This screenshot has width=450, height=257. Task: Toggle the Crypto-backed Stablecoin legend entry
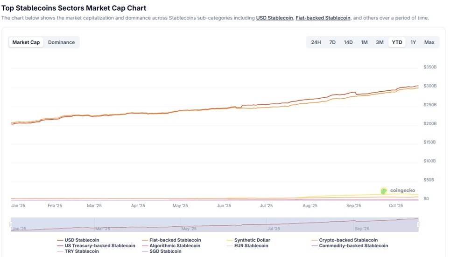click(348, 240)
